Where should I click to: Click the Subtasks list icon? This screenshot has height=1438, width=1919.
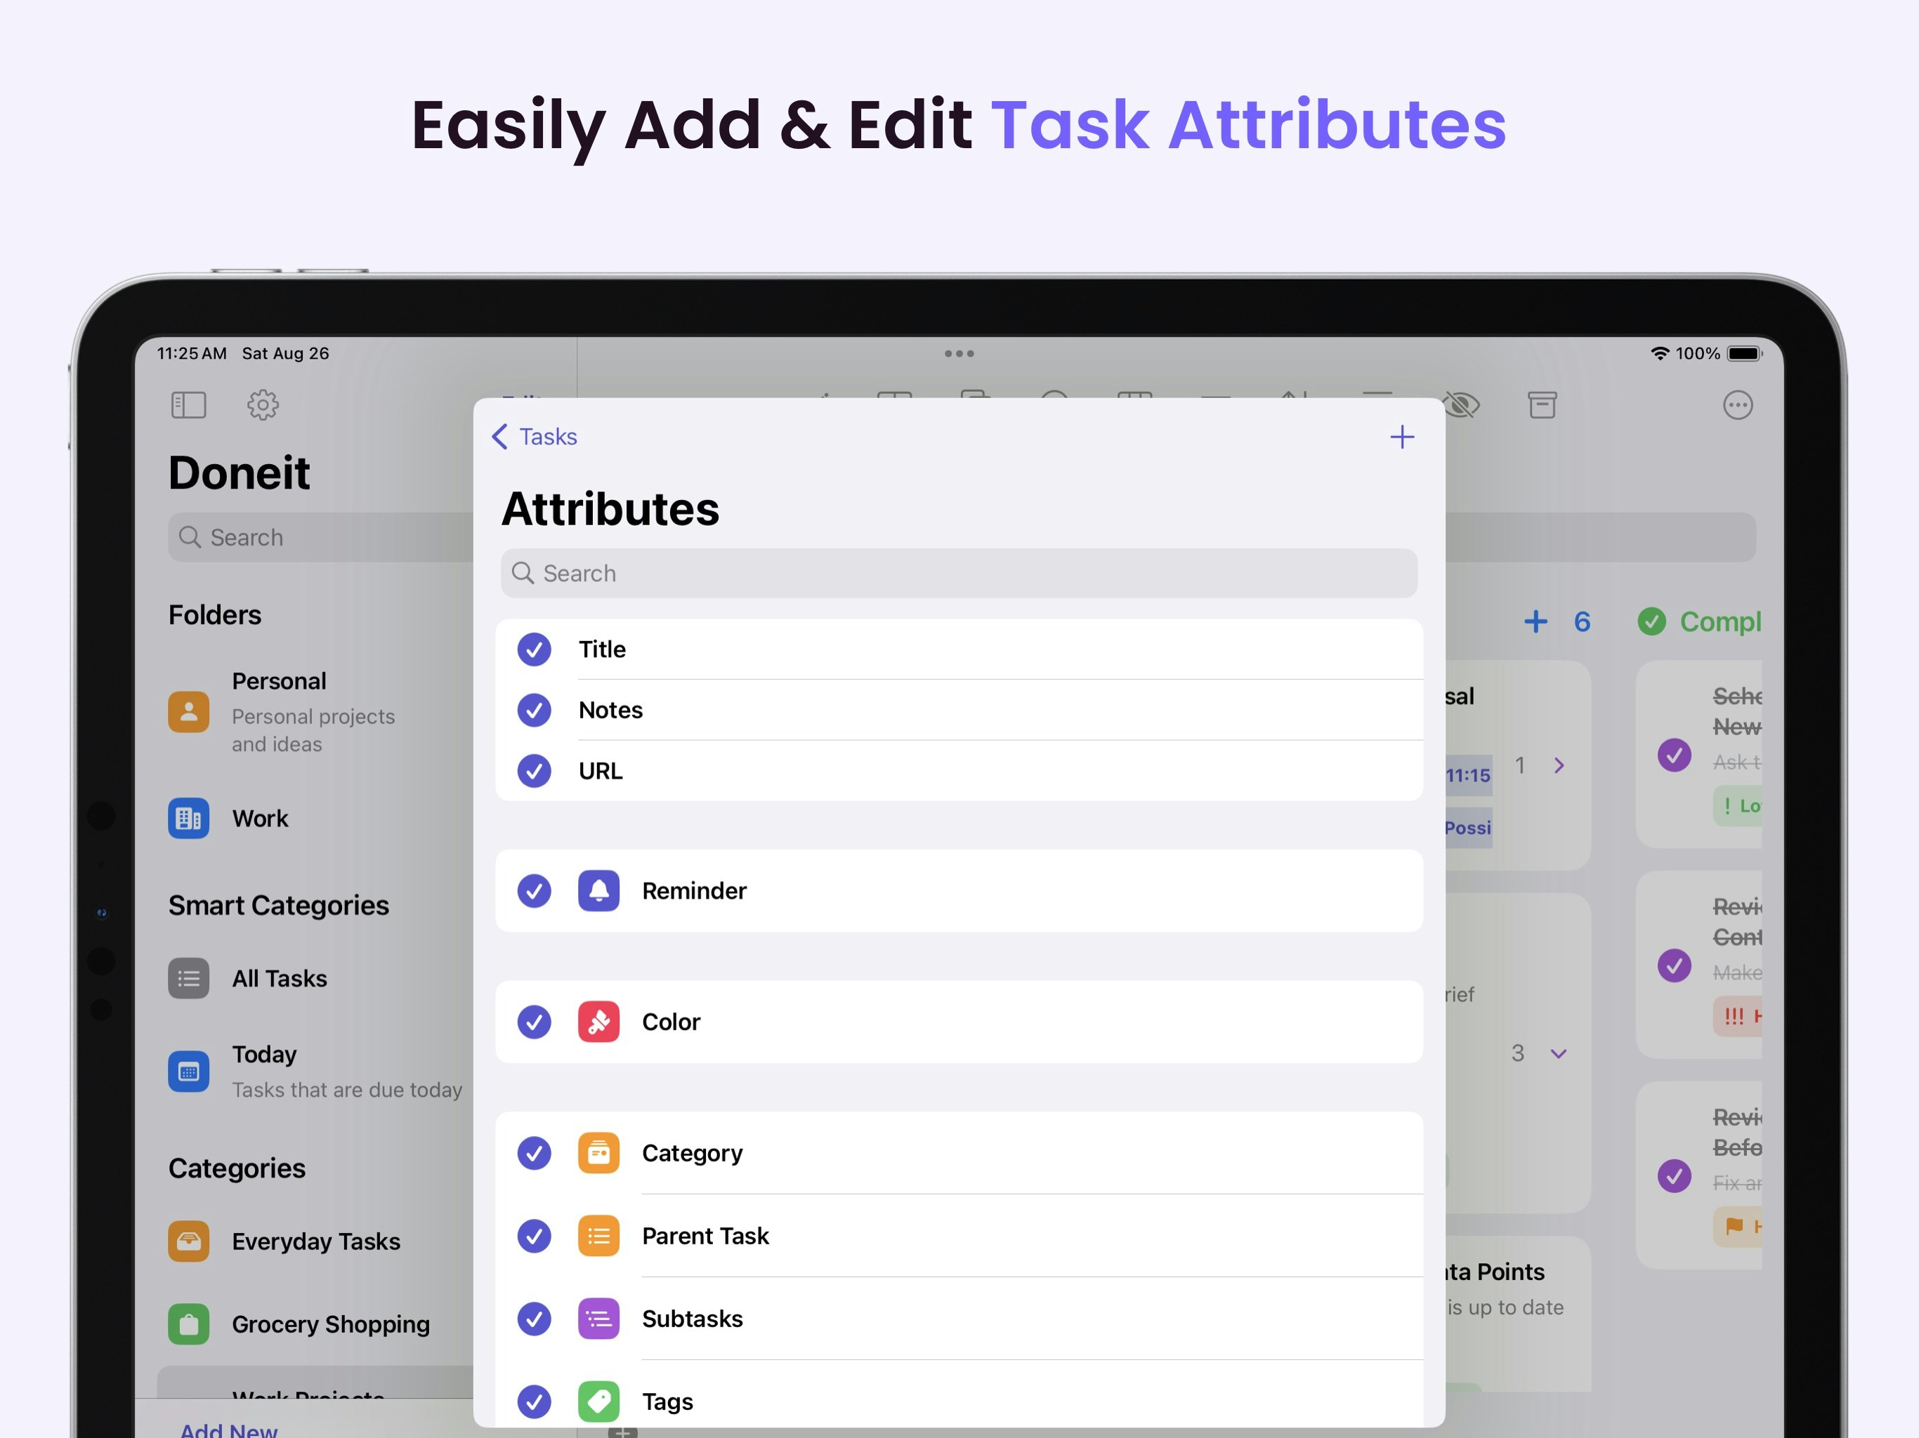(598, 1319)
